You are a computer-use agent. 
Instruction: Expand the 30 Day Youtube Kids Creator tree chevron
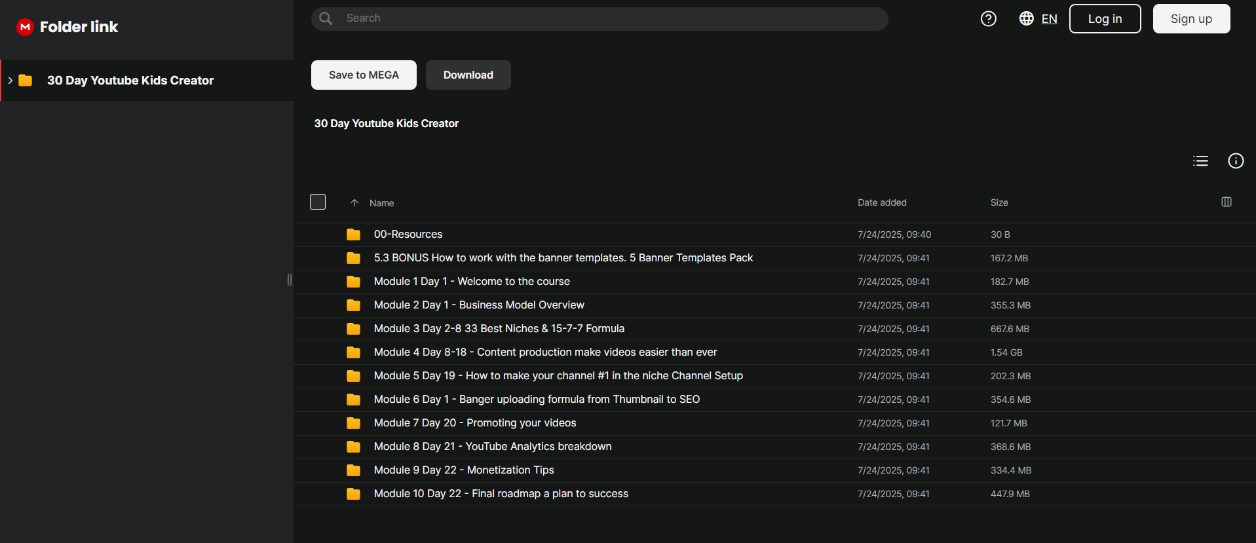coord(10,81)
